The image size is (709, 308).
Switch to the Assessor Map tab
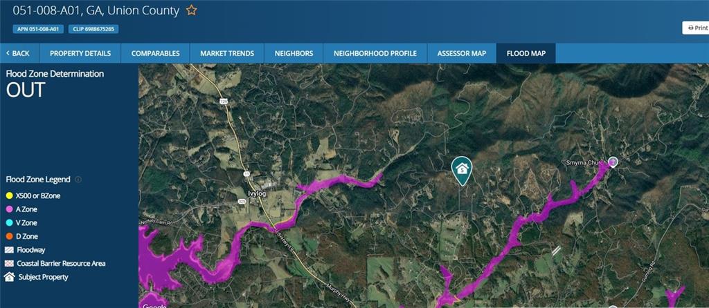click(462, 53)
